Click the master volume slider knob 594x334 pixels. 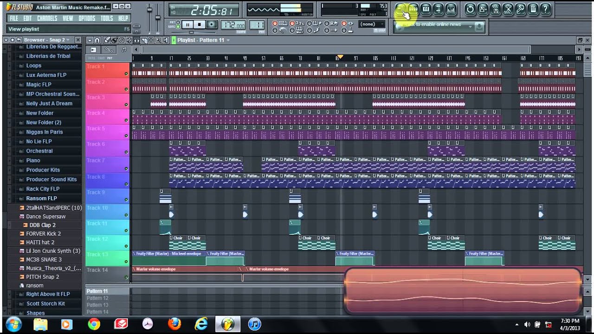(x=149, y=9)
